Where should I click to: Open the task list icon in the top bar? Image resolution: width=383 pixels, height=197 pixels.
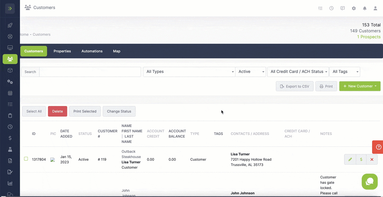(320, 8)
